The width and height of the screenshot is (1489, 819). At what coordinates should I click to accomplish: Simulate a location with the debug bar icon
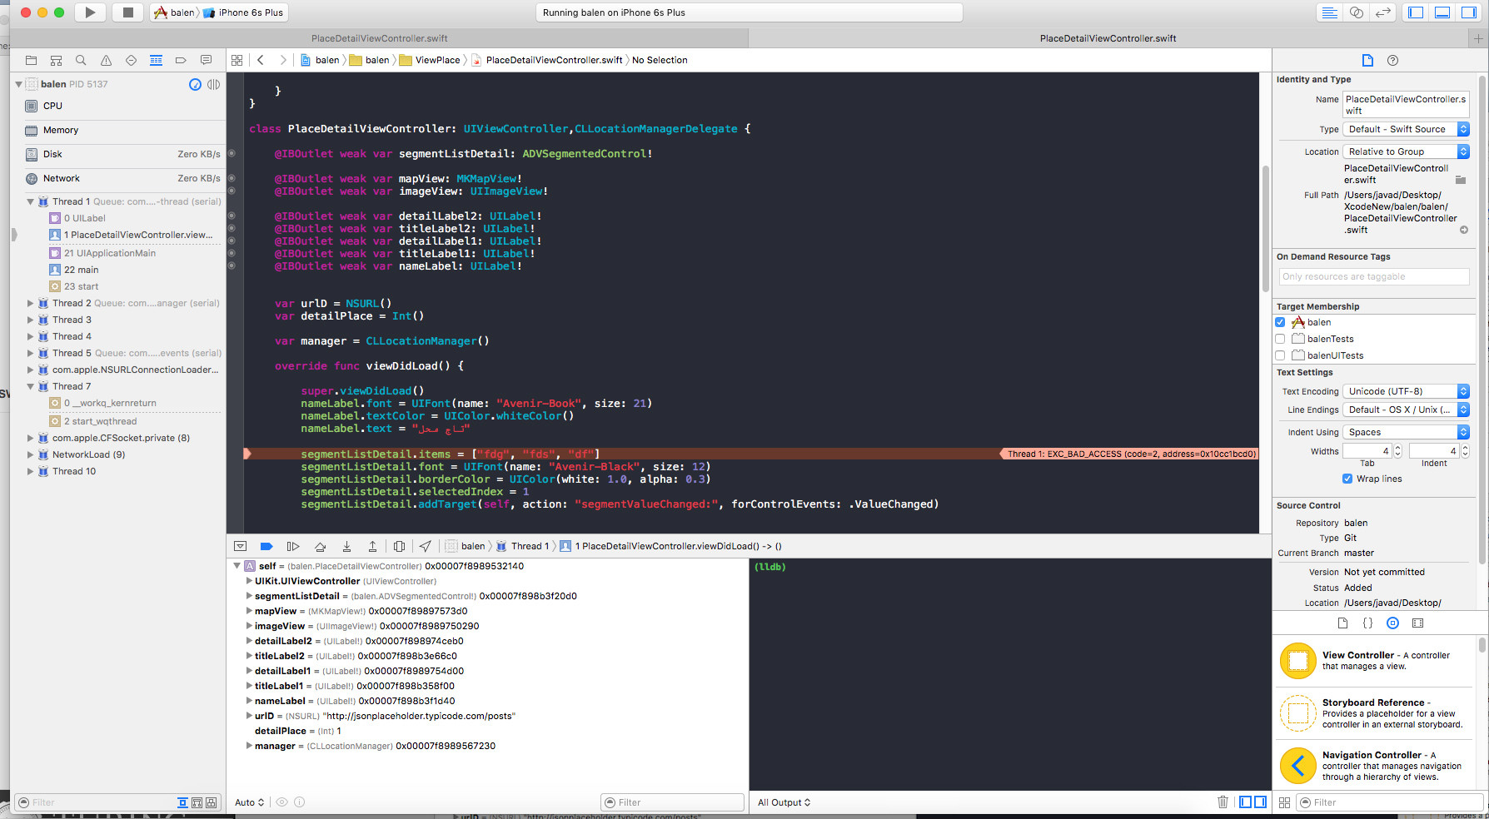pyautogui.click(x=426, y=546)
